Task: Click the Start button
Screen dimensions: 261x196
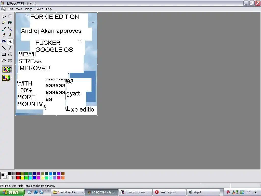Action: [12, 192]
